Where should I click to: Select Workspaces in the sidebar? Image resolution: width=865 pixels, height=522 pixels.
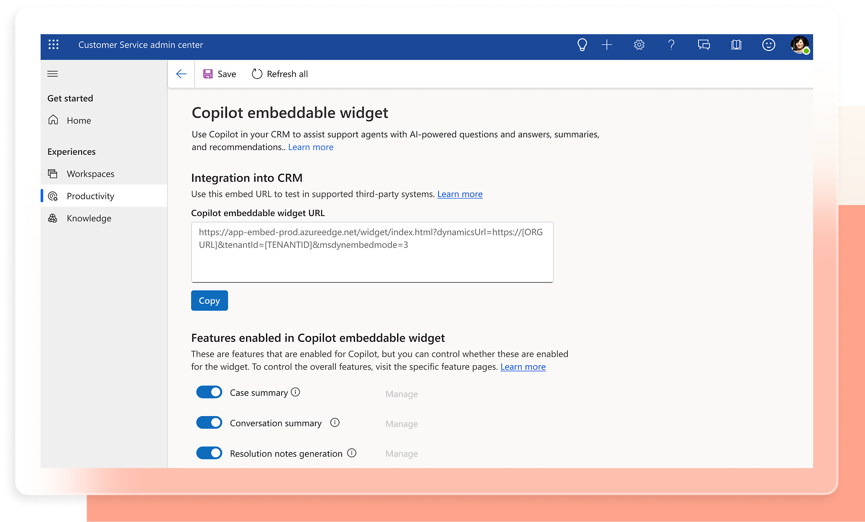click(104, 174)
